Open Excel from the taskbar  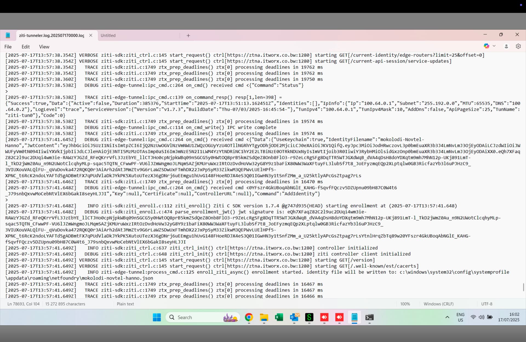click(279, 317)
